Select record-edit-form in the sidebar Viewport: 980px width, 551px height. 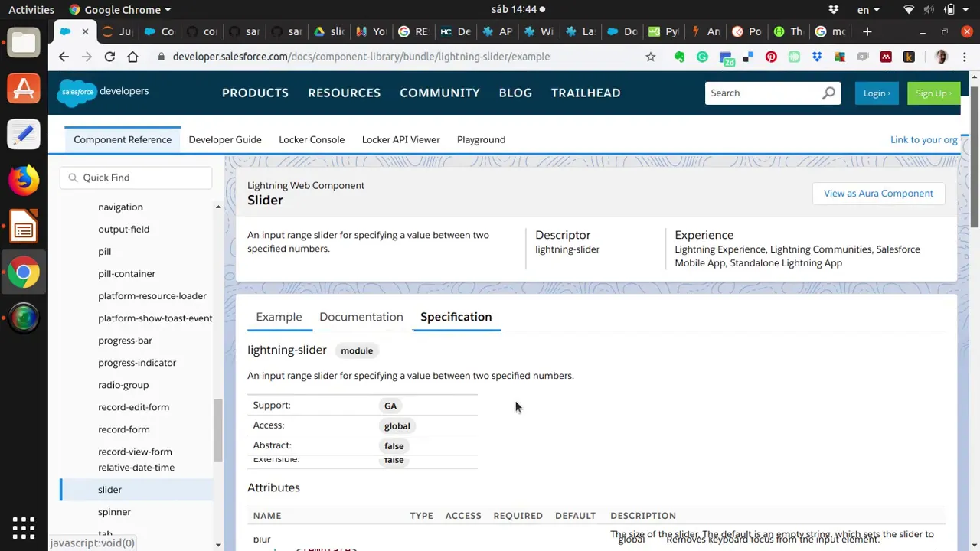point(133,406)
